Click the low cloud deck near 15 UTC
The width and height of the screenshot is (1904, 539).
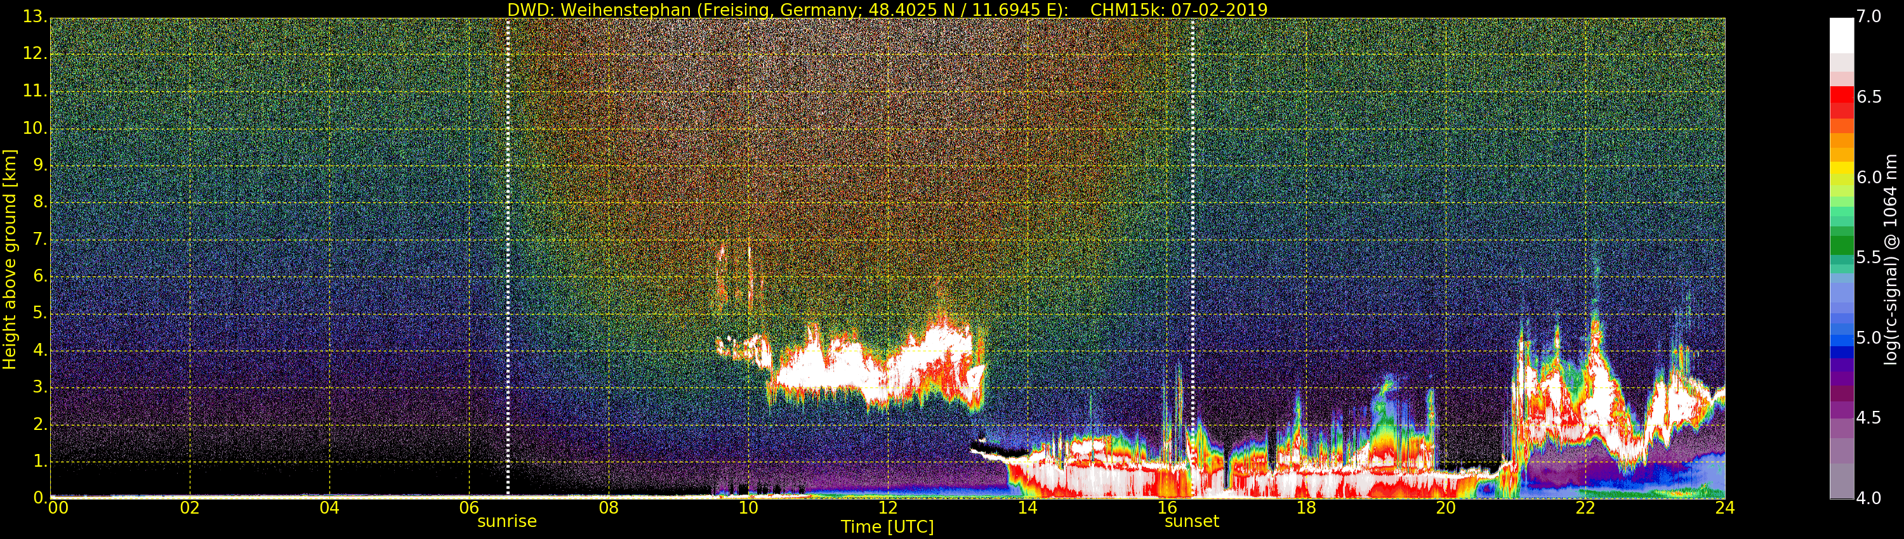[x=1094, y=472]
